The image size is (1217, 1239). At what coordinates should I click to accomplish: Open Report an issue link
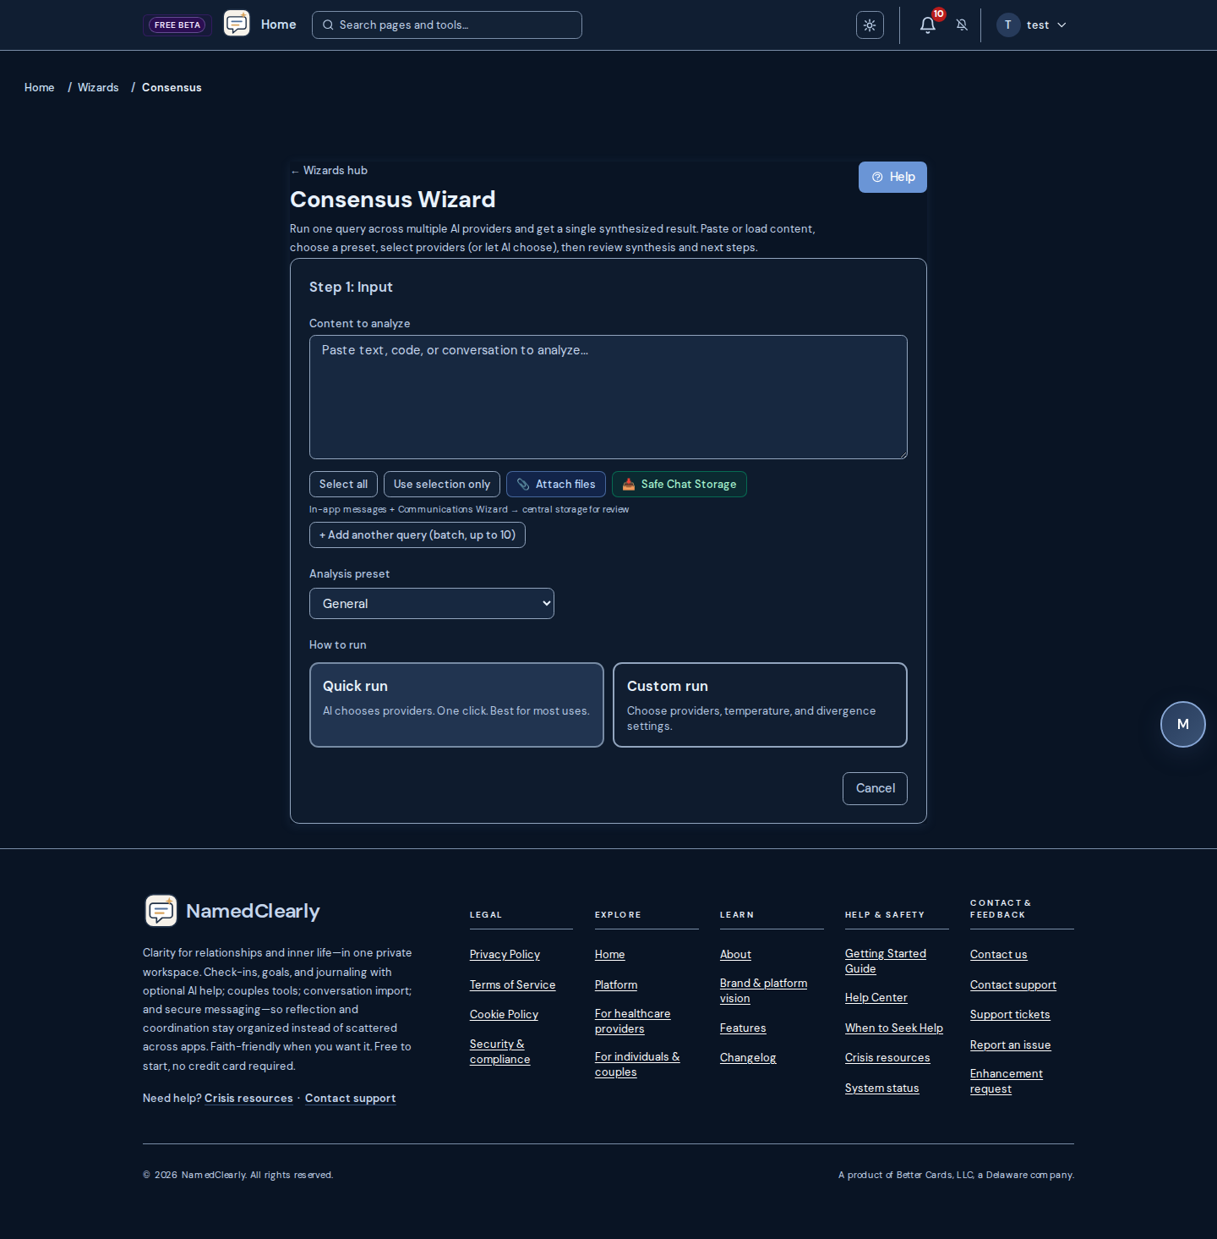[1010, 1044]
